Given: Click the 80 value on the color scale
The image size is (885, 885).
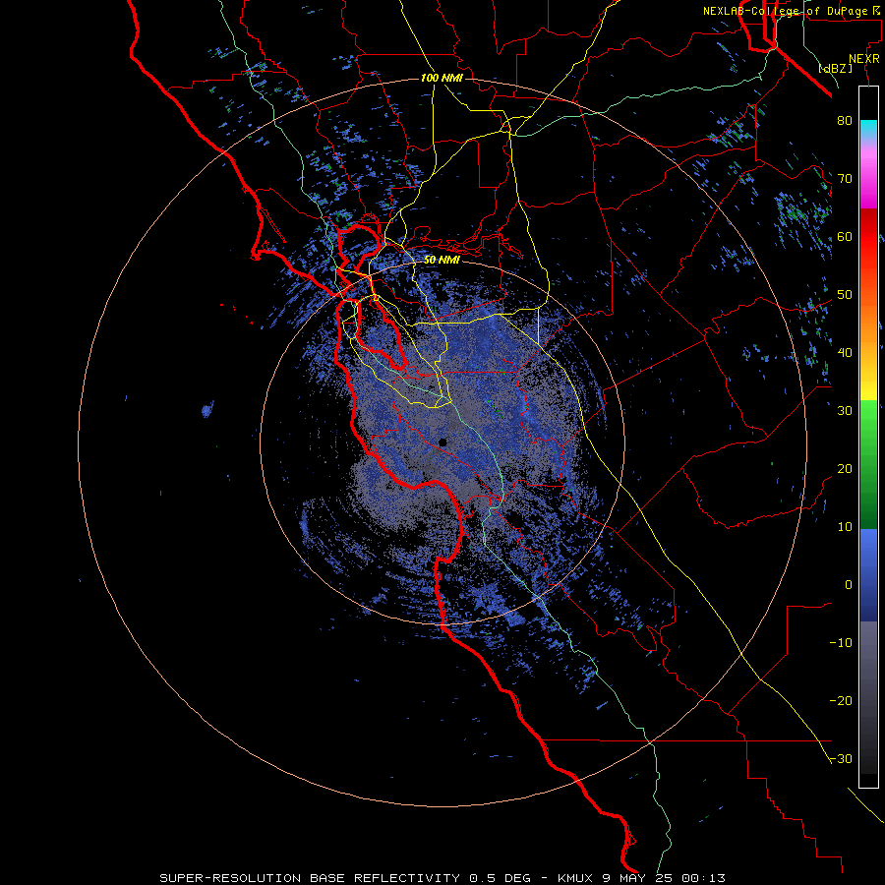Looking at the screenshot, I should 845,121.
